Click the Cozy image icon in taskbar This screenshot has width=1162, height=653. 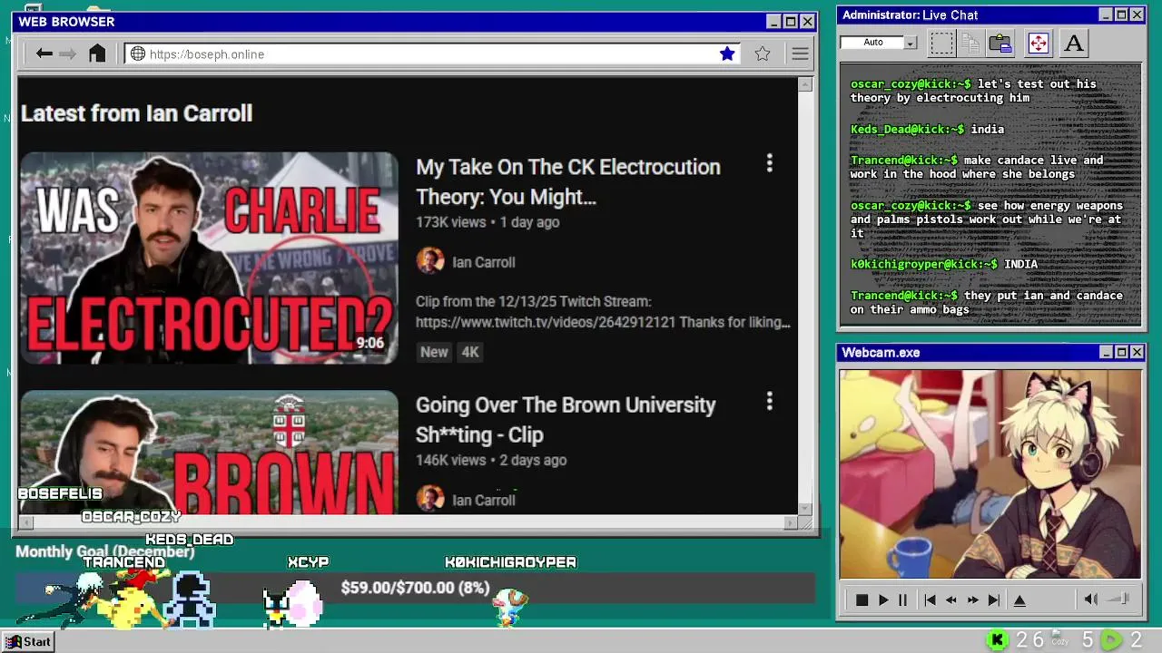point(1059,639)
